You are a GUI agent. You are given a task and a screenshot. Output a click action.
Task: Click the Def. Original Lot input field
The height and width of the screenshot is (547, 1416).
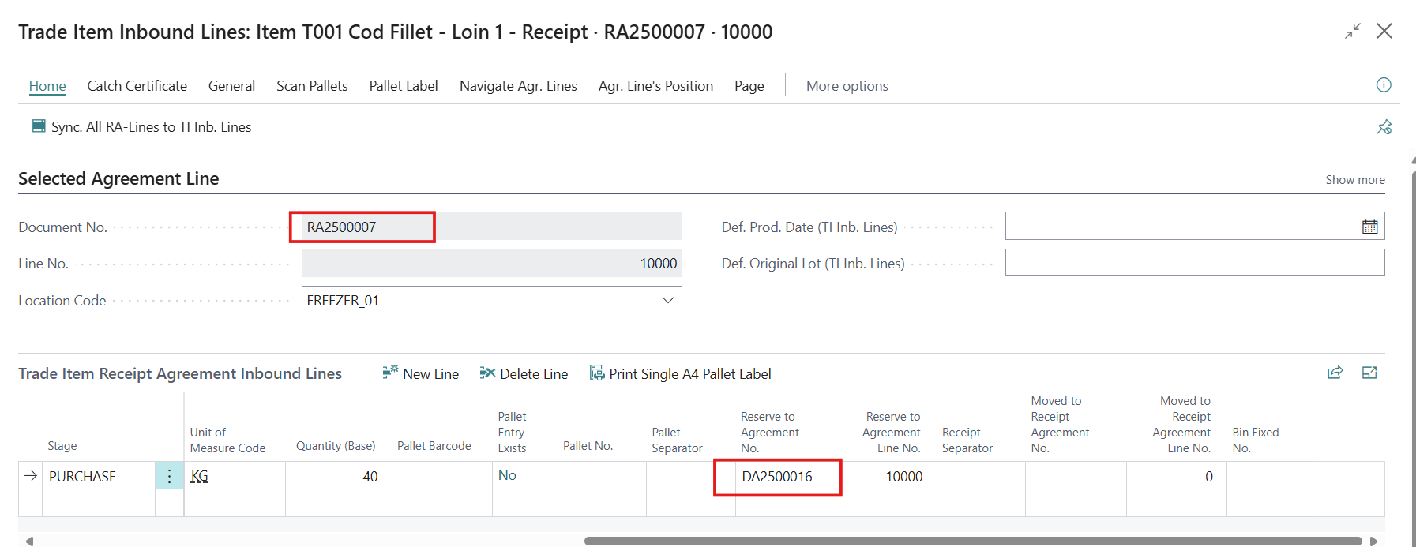tap(1194, 264)
